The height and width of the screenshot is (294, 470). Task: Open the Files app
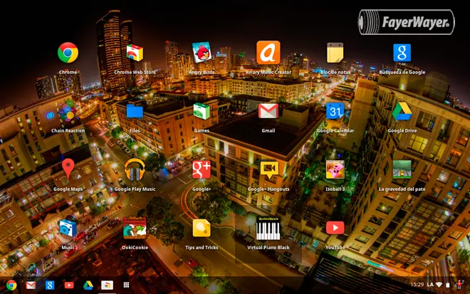tap(135, 111)
